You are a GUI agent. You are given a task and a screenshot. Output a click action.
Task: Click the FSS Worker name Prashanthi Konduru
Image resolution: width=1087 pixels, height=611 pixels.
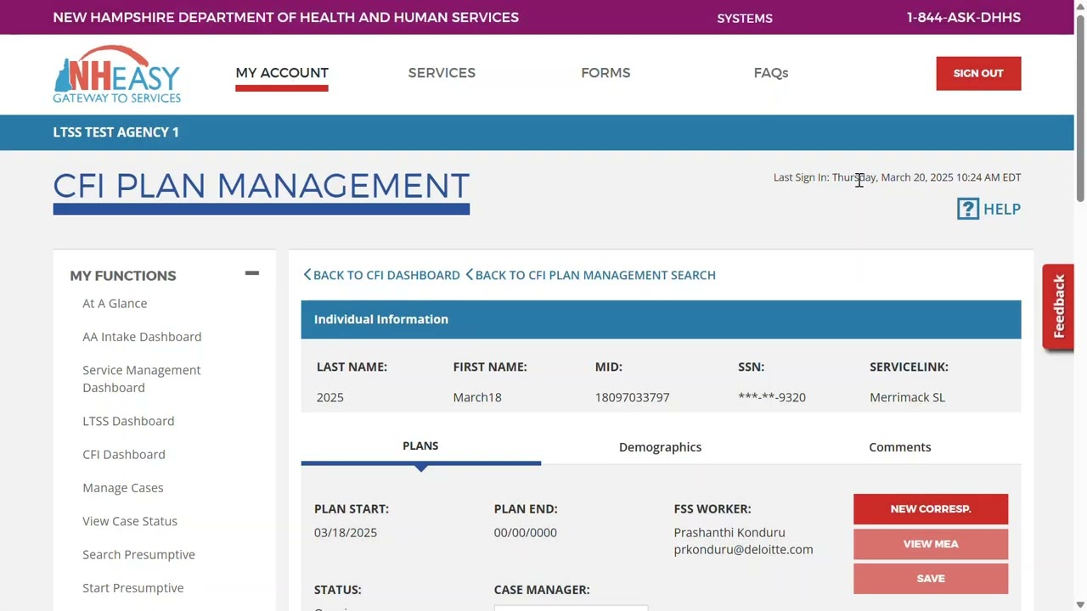729,533
